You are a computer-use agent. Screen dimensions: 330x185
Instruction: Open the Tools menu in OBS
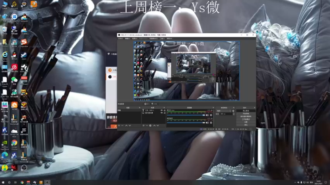(x=162, y=39)
